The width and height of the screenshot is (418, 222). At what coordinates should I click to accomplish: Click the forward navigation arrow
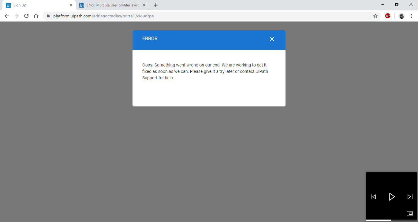[x=16, y=16]
